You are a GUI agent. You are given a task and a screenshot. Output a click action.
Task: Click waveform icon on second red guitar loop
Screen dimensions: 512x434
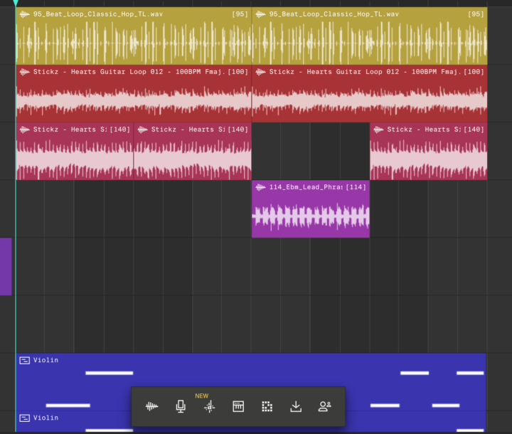260,72
